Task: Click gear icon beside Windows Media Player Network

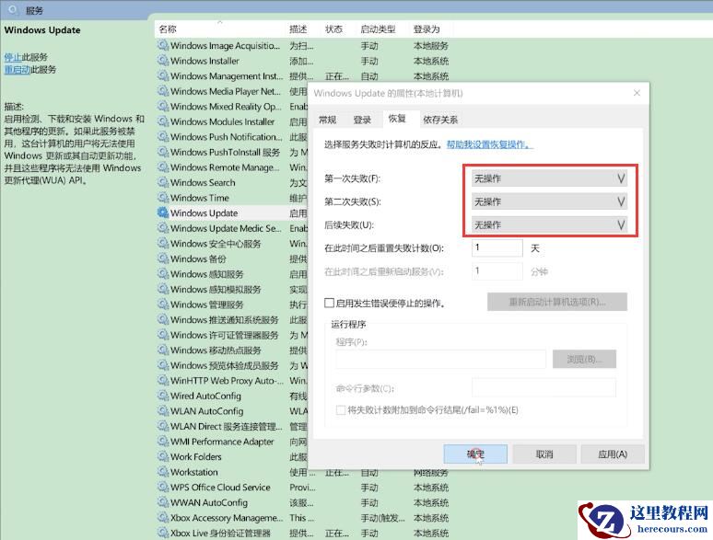Action: click(163, 91)
